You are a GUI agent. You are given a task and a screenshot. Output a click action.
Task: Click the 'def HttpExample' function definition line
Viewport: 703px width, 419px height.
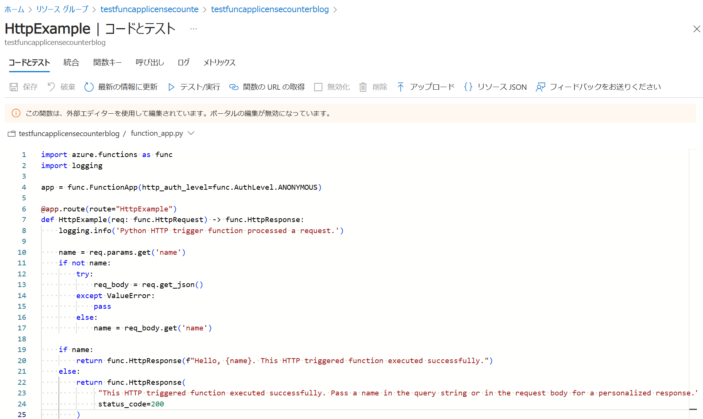point(173,219)
